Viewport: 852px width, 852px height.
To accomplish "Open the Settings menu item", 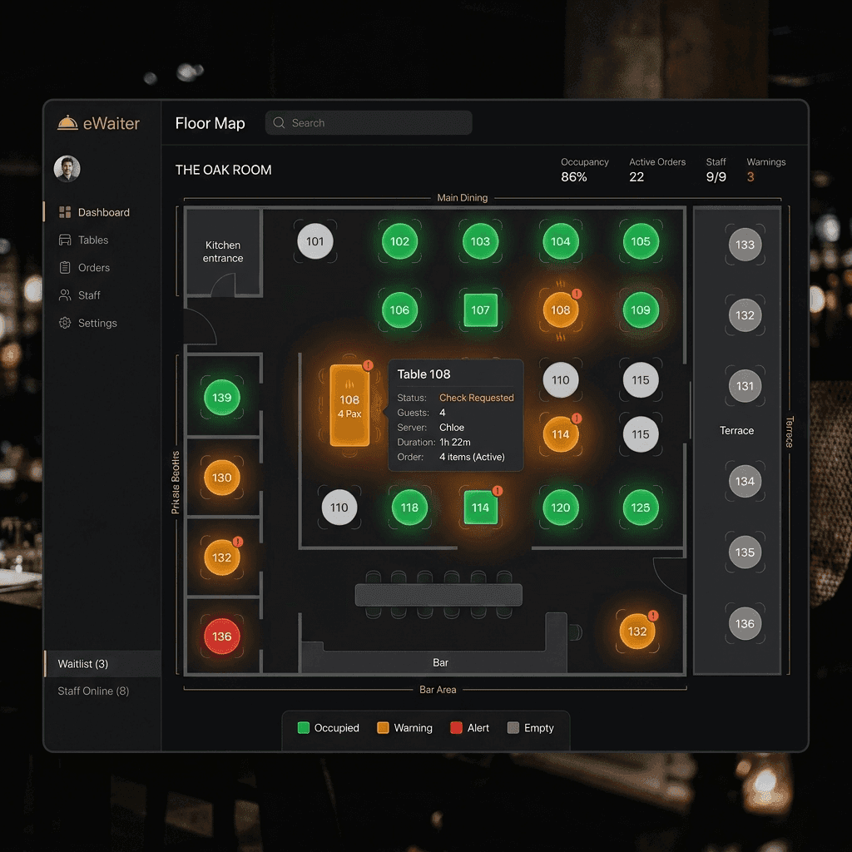I will click(102, 323).
